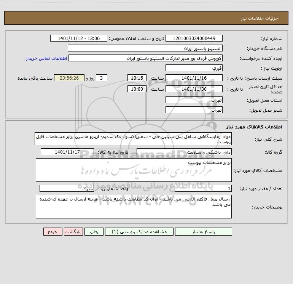Click the حداقل تاریخ اعتبار قیمت label

click(x=266, y=89)
